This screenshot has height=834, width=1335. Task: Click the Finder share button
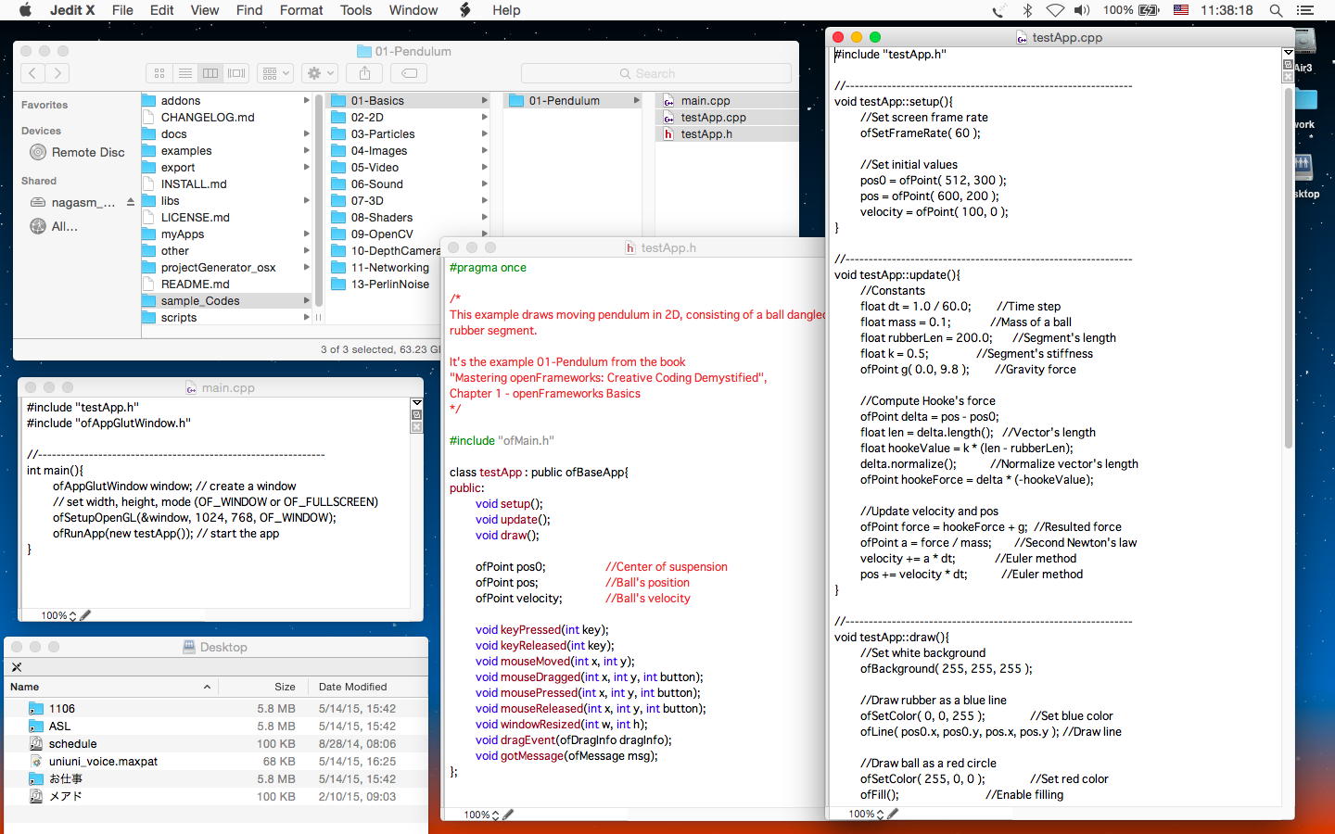(x=364, y=73)
